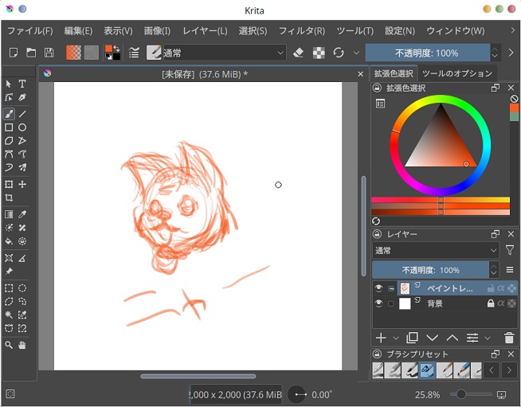Click the add new layer plus button
The image size is (521, 407).
[x=381, y=339]
